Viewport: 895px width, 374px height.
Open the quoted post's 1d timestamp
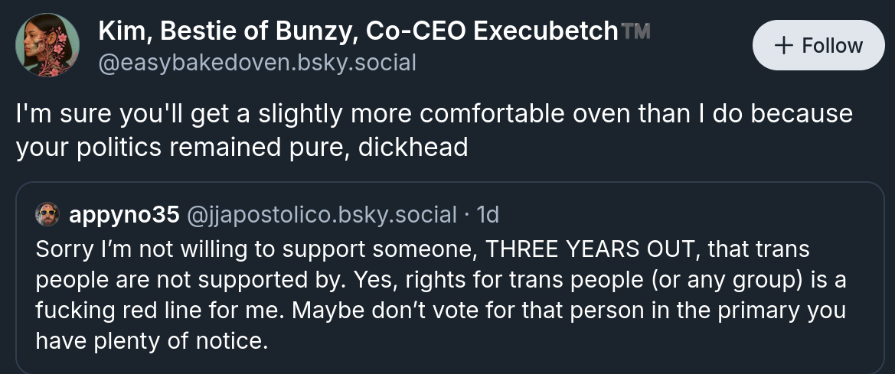[488, 215]
